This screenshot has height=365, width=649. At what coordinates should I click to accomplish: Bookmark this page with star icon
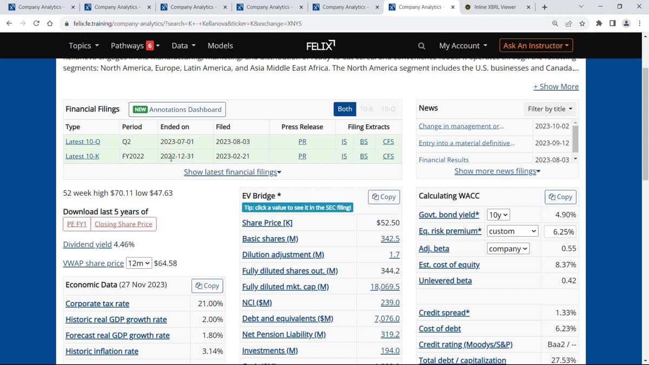[x=582, y=24]
